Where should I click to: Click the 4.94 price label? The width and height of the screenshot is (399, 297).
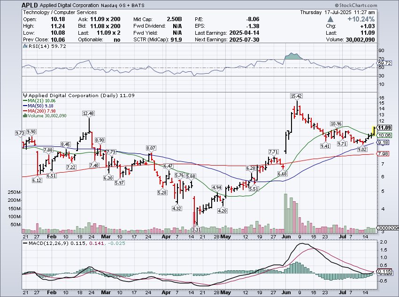tap(217, 188)
